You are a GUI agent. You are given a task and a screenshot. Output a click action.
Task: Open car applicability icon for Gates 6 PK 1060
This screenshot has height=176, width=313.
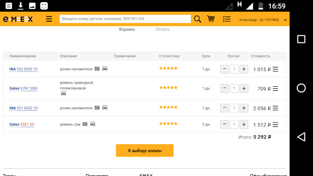64,93
